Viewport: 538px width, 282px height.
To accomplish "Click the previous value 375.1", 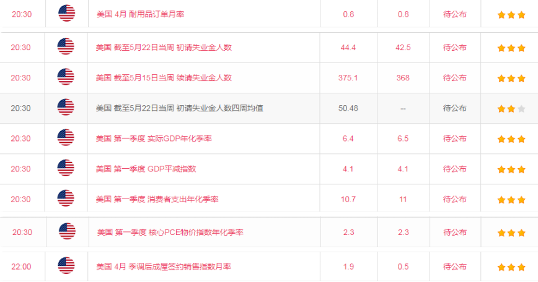I will click(x=348, y=77).
